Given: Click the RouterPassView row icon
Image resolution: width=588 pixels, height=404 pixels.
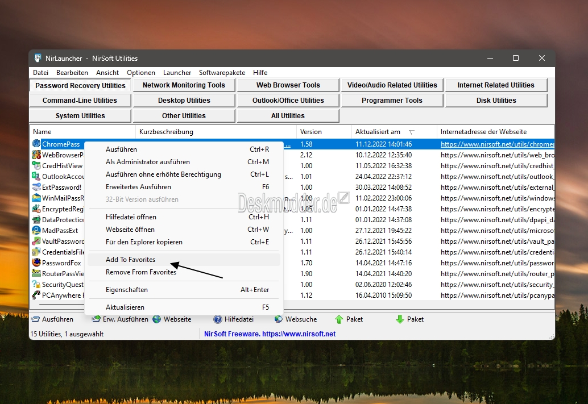Looking at the screenshot, I should (x=36, y=273).
